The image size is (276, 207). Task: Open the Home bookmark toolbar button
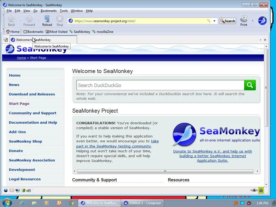tap(13, 32)
